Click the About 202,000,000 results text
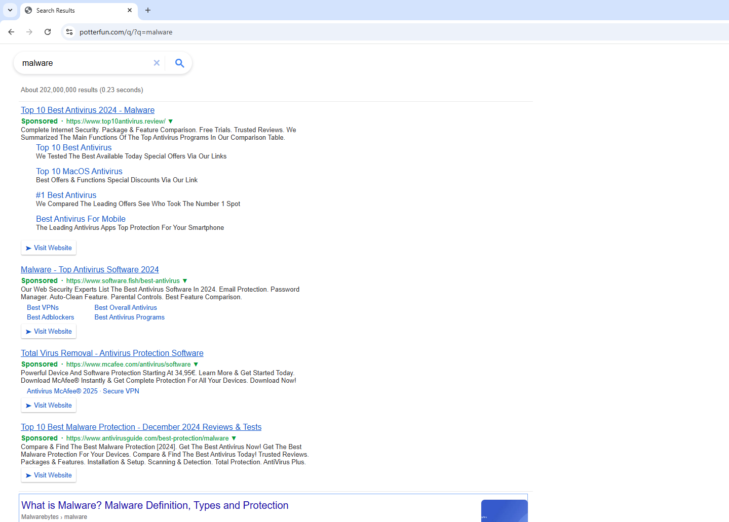 (82, 90)
